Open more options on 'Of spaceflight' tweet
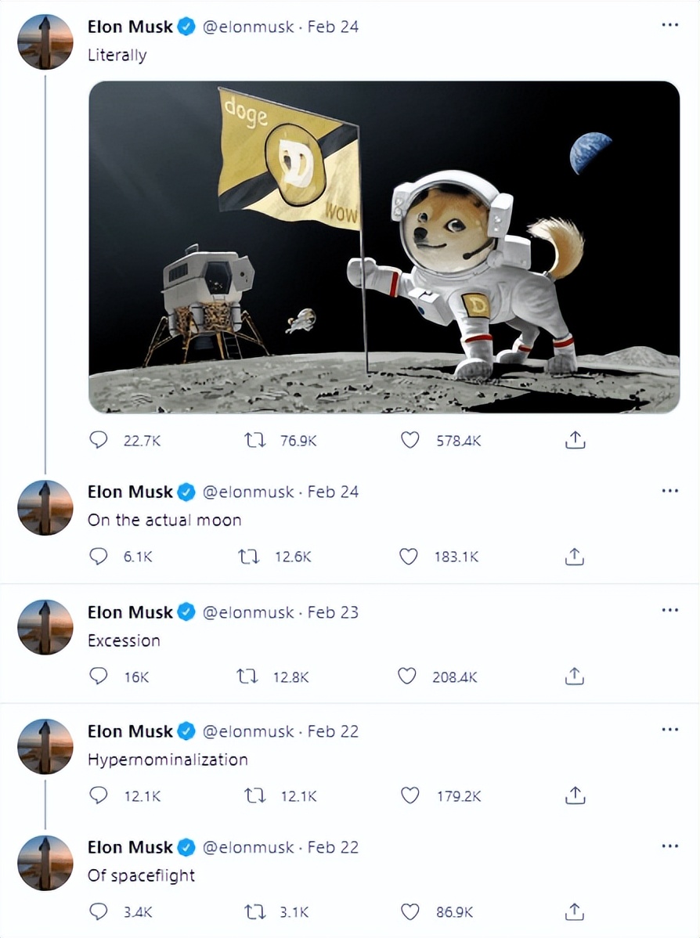This screenshot has width=700, height=938. click(669, 846)
